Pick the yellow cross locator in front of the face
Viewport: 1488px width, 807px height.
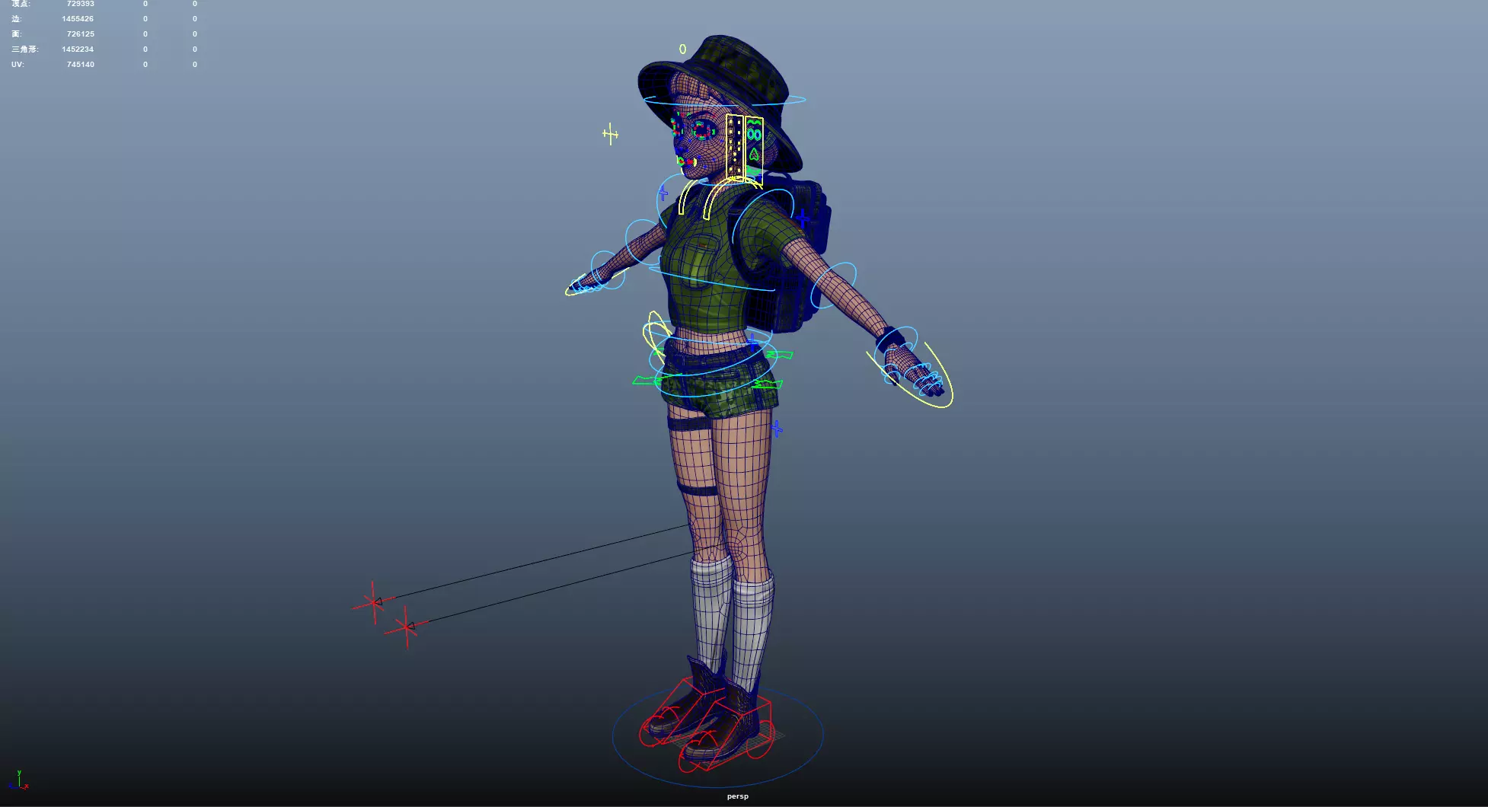click(610, 134)
